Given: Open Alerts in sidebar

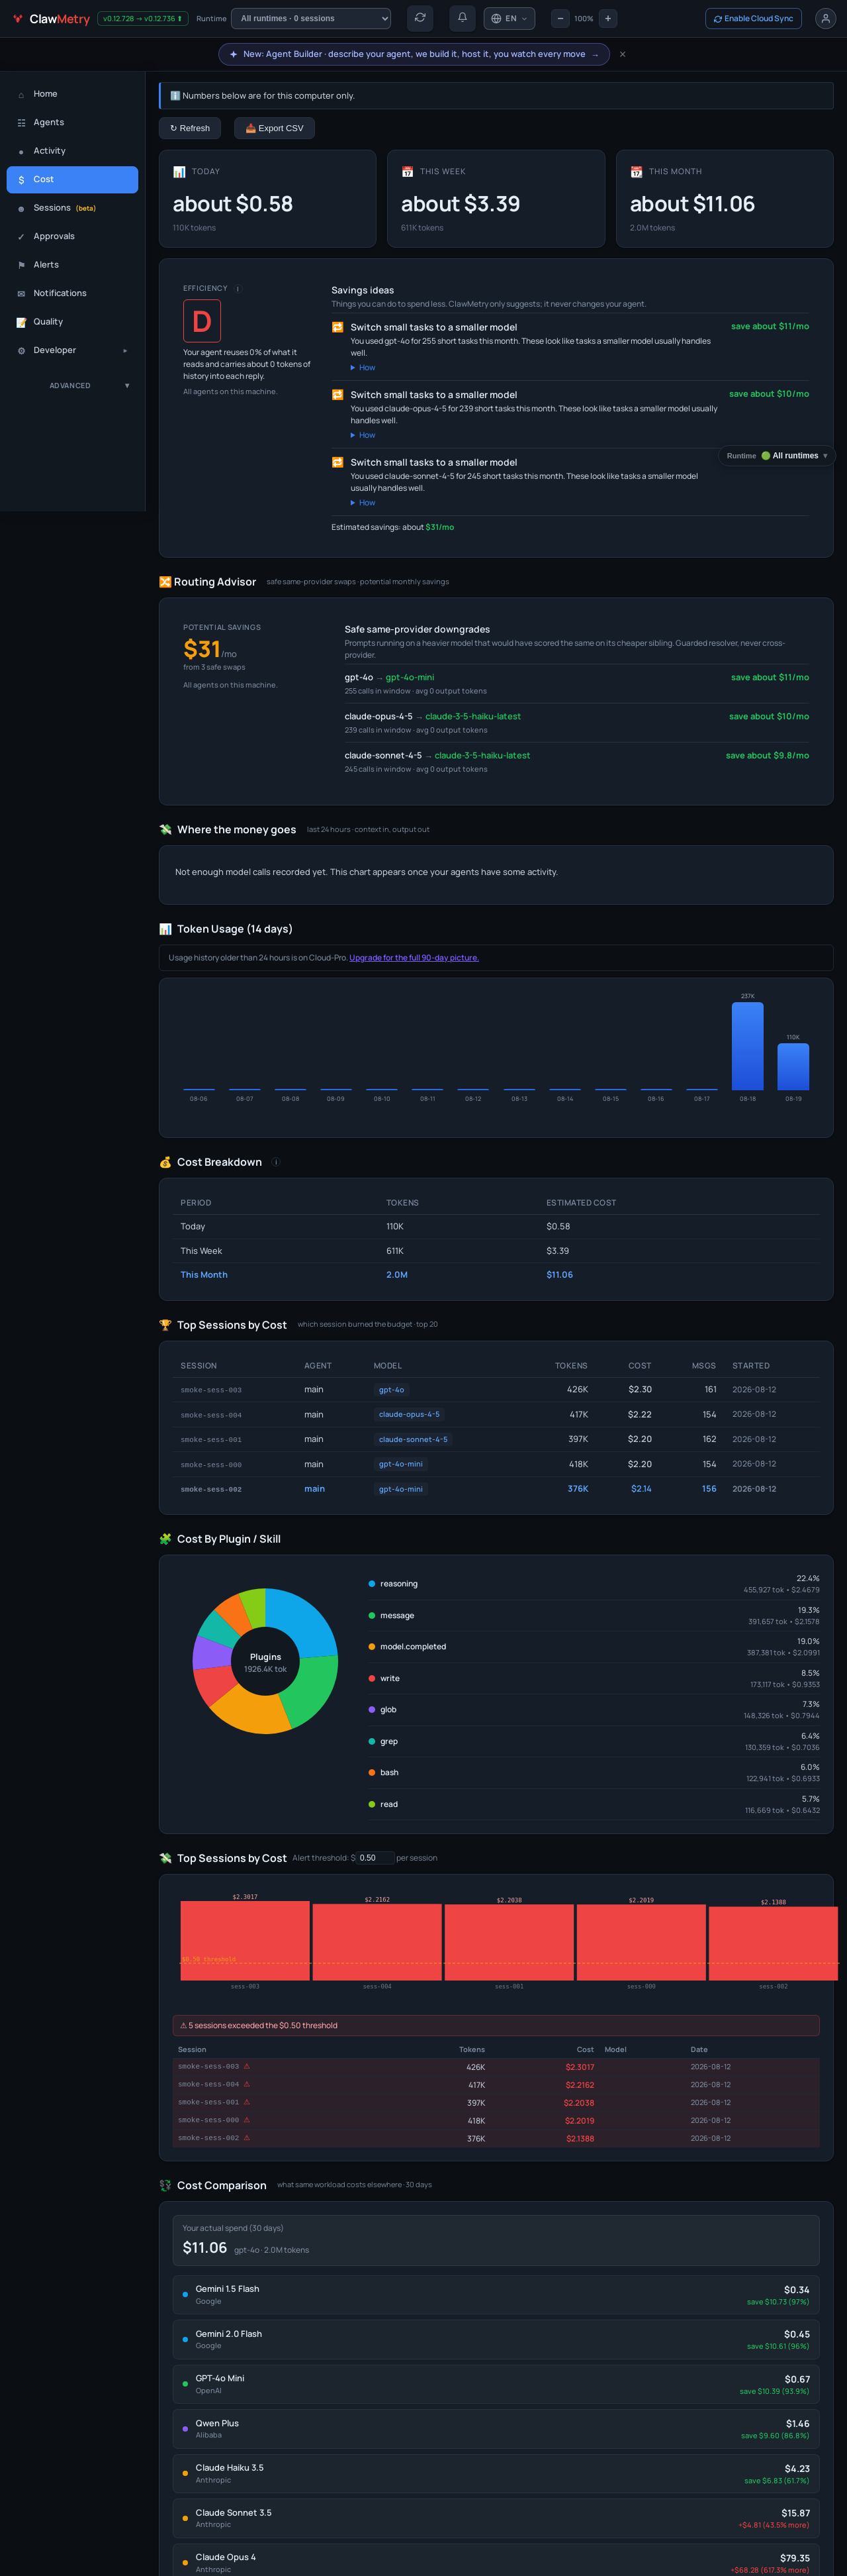Looking at the screenshot, I should [72, 265].
